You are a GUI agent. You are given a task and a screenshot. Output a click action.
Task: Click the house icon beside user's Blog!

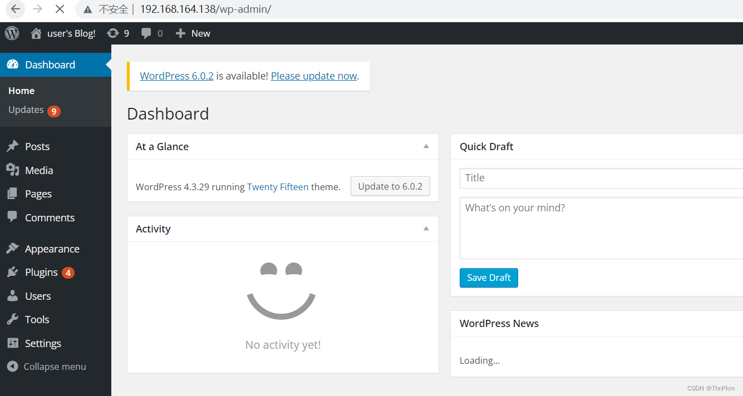coord(36,33)
